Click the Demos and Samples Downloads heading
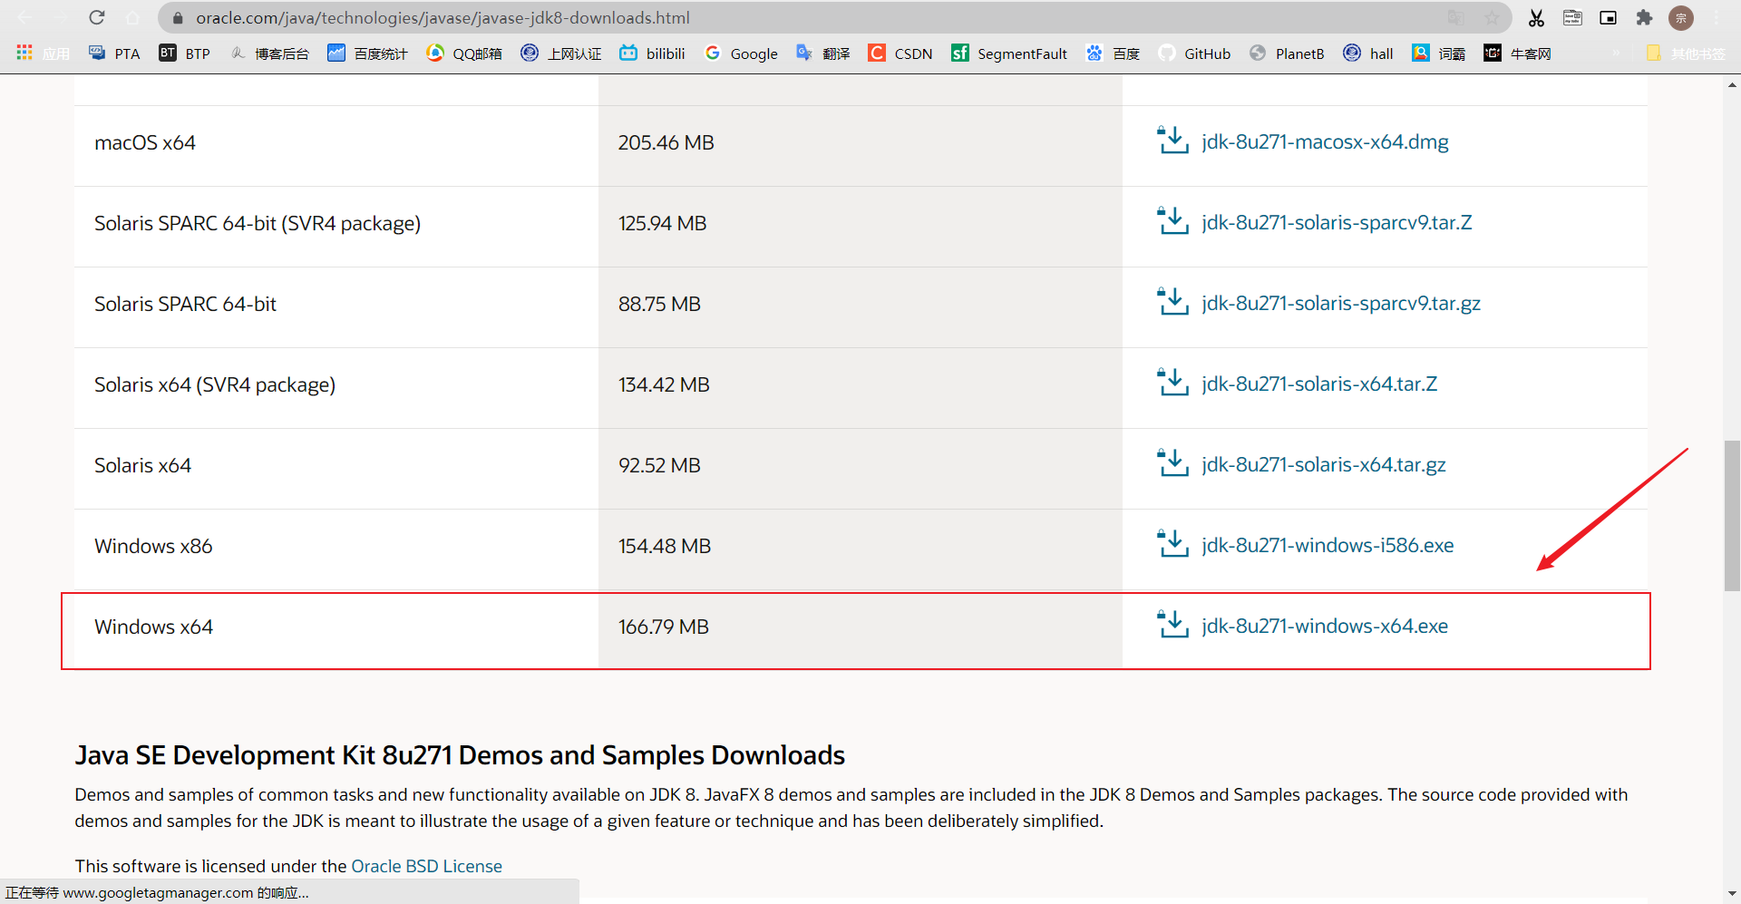The image size is (1741, 904). coord(460,754)
